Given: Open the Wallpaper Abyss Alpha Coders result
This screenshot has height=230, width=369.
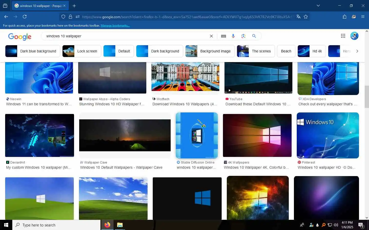Looking at the screenshot, I should click(x=112, y=104).
